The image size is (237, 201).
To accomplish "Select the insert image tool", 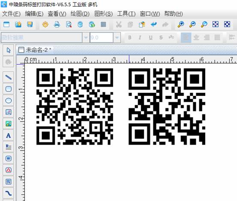I will click(9, 112).
